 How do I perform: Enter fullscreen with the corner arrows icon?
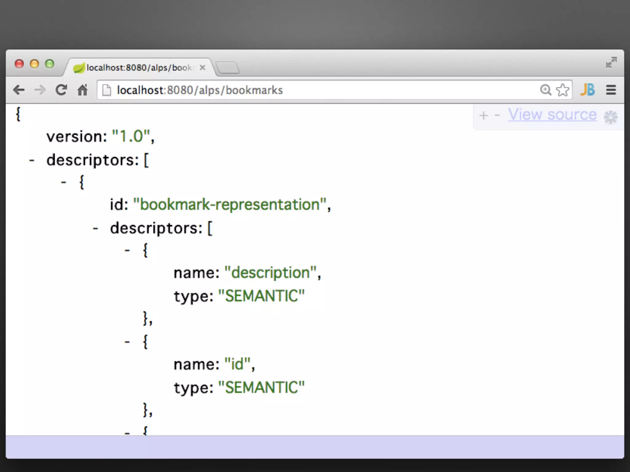611,62
